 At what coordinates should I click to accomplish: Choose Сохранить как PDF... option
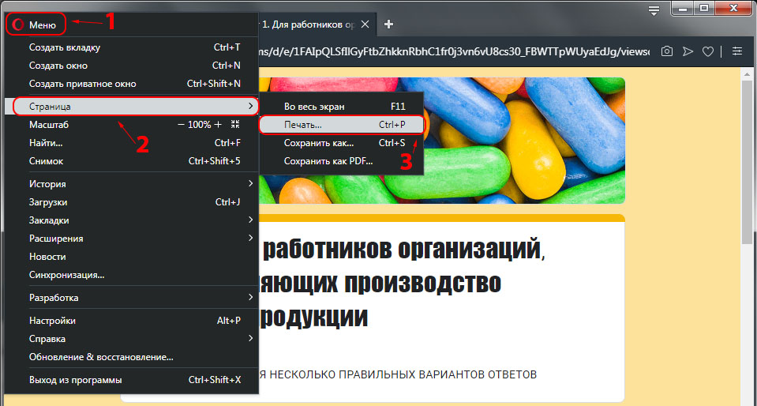coord(328,161)
